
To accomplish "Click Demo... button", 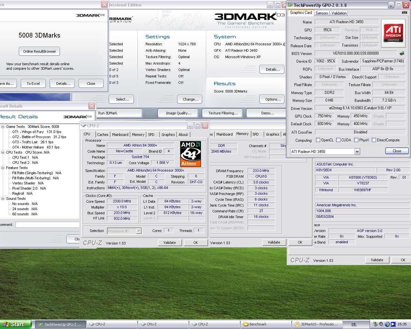I will [266, 113].
